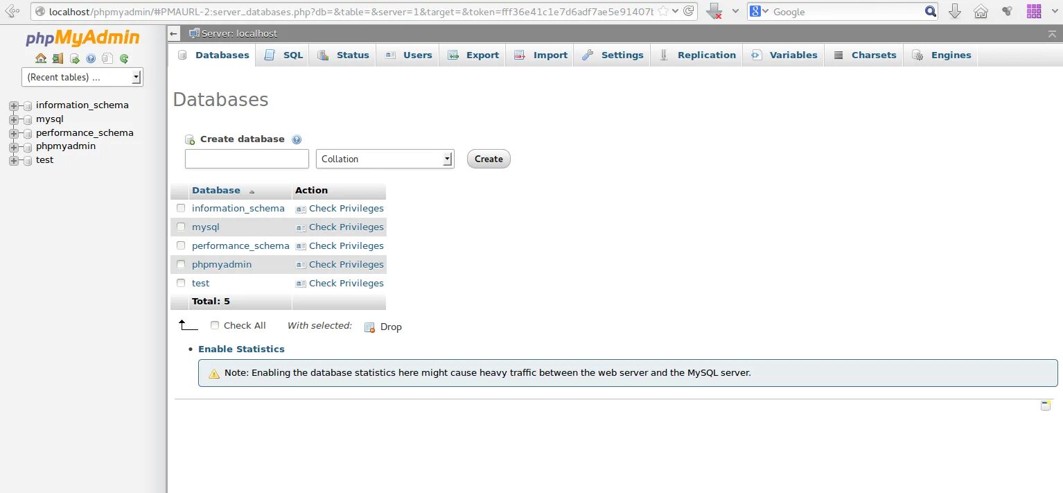Tick the information_schema row checkbox
1063x493 pixels.
[x=181, y=208]
